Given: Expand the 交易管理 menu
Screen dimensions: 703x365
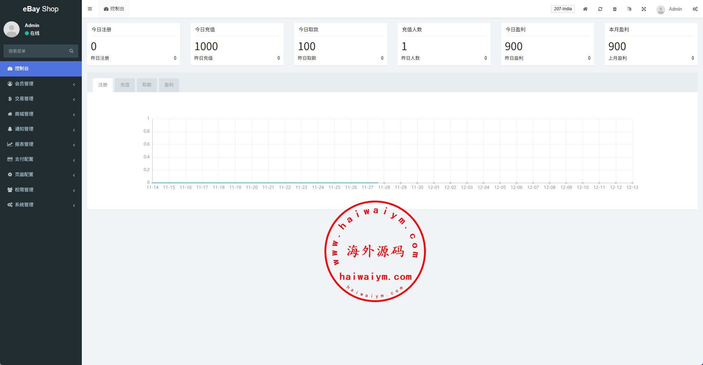Looking at the screenshot, I should pyautogui.click(x=41, y=99).
